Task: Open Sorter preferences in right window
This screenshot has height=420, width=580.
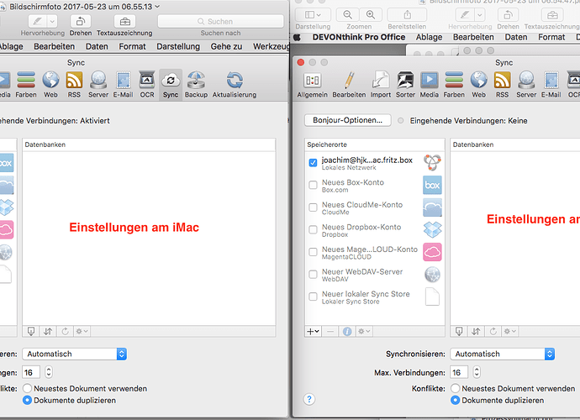Action: point(405,85)
